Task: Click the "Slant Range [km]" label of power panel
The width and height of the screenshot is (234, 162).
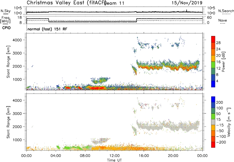Action: [x=8, y=62]
